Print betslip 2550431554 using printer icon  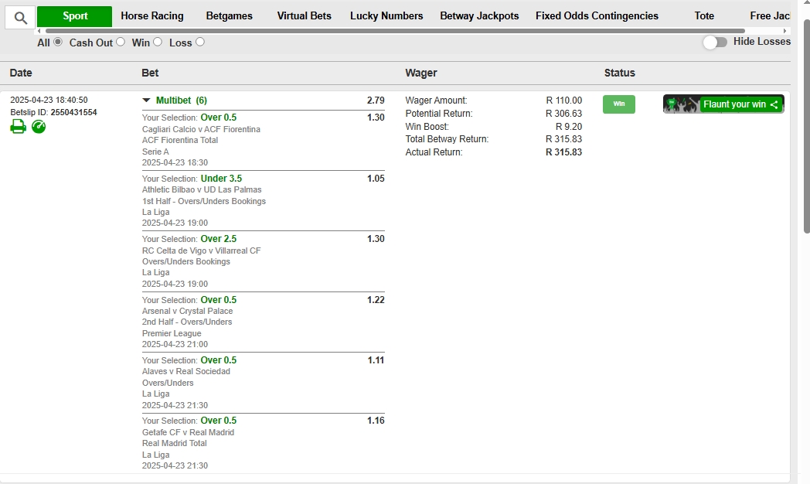click(x=18, y=127)
